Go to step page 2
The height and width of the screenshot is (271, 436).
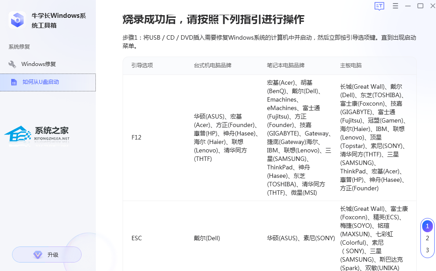[x=428, y=238]
